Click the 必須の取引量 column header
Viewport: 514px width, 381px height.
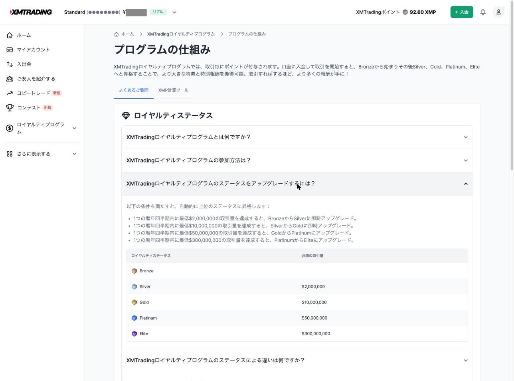click(312, 256)
